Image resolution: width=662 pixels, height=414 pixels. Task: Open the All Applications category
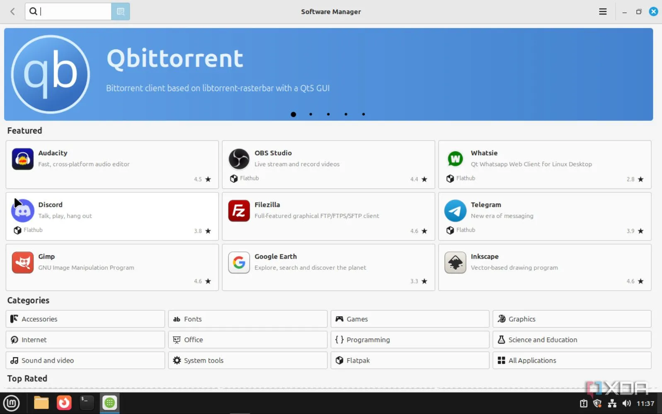(x=572, y=361)
